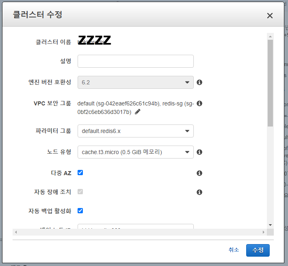Click the 설명 description input field

tap(136, 61)
